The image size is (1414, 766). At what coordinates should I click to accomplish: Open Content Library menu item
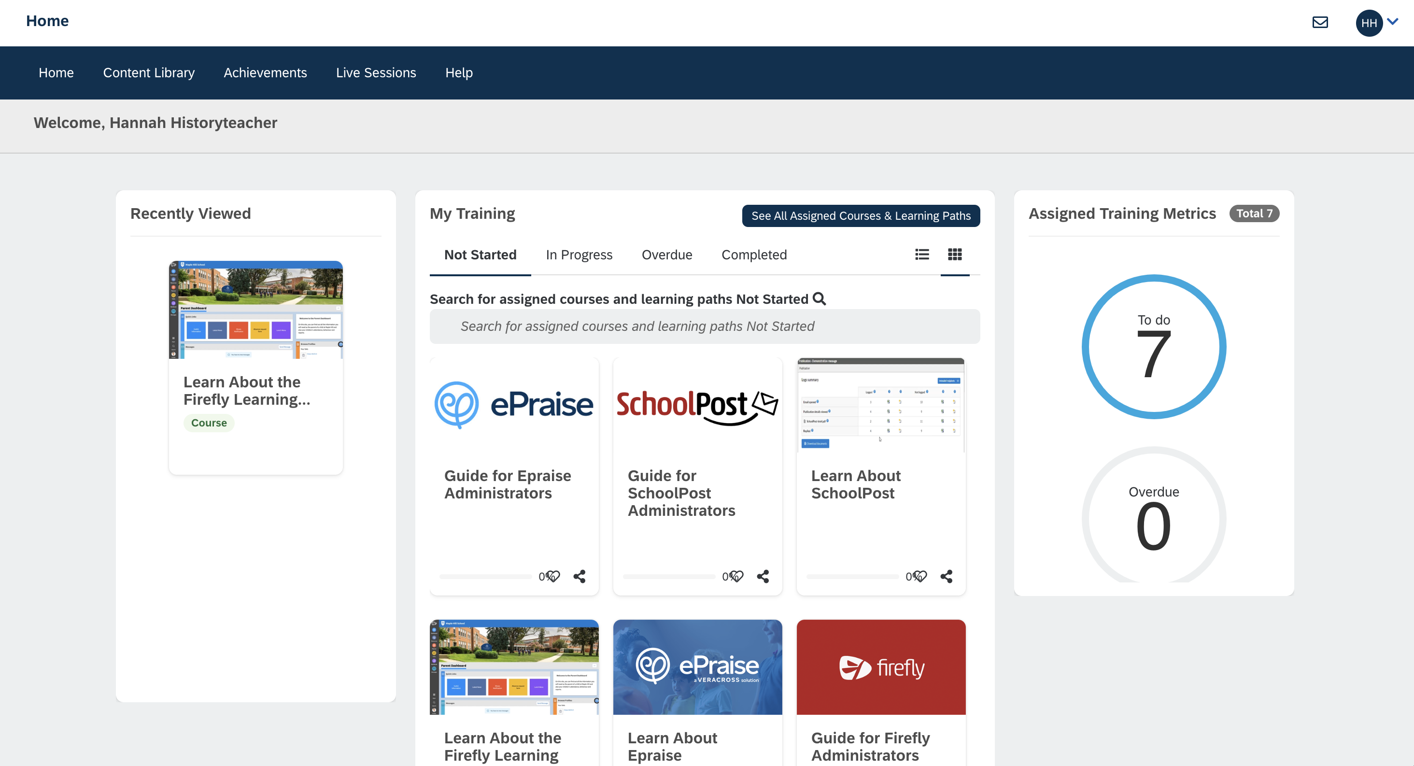click(x=149, y=72)
